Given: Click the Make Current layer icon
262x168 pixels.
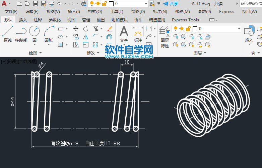Looking at the screenshot, I should click(208, 37).
